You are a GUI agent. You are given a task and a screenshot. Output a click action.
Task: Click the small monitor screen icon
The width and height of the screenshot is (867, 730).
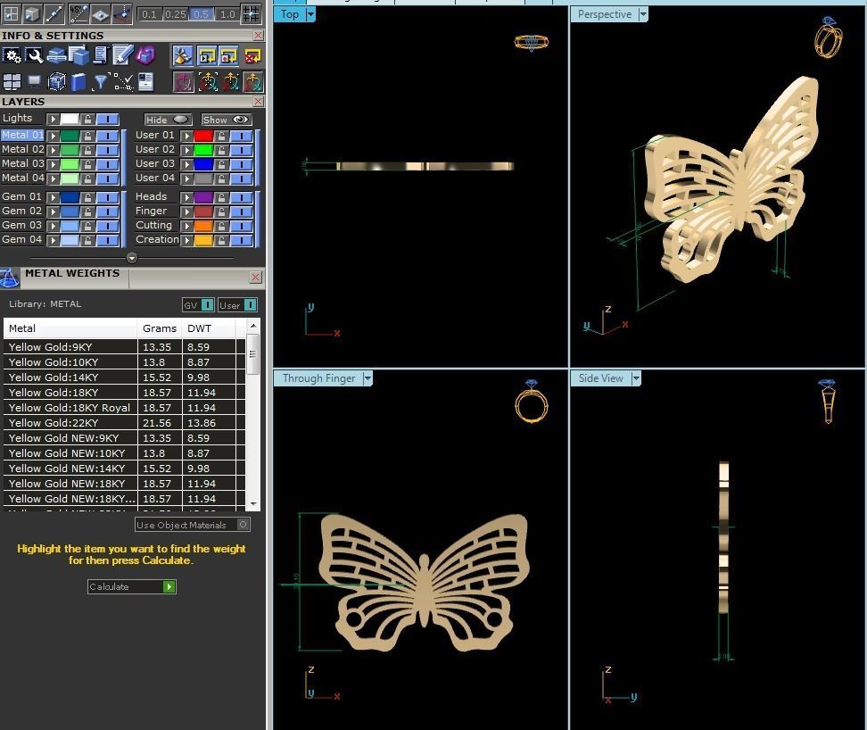[34, 82]
